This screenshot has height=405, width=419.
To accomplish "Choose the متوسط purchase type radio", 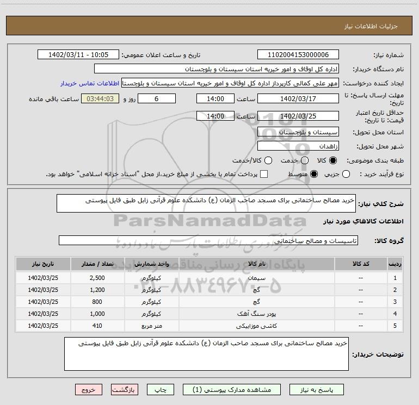I will point(314,174).
